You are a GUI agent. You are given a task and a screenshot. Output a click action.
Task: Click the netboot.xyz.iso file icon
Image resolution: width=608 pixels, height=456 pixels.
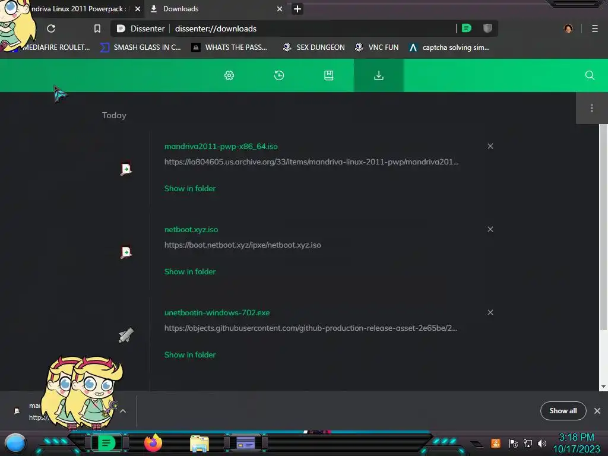[126, 252]
